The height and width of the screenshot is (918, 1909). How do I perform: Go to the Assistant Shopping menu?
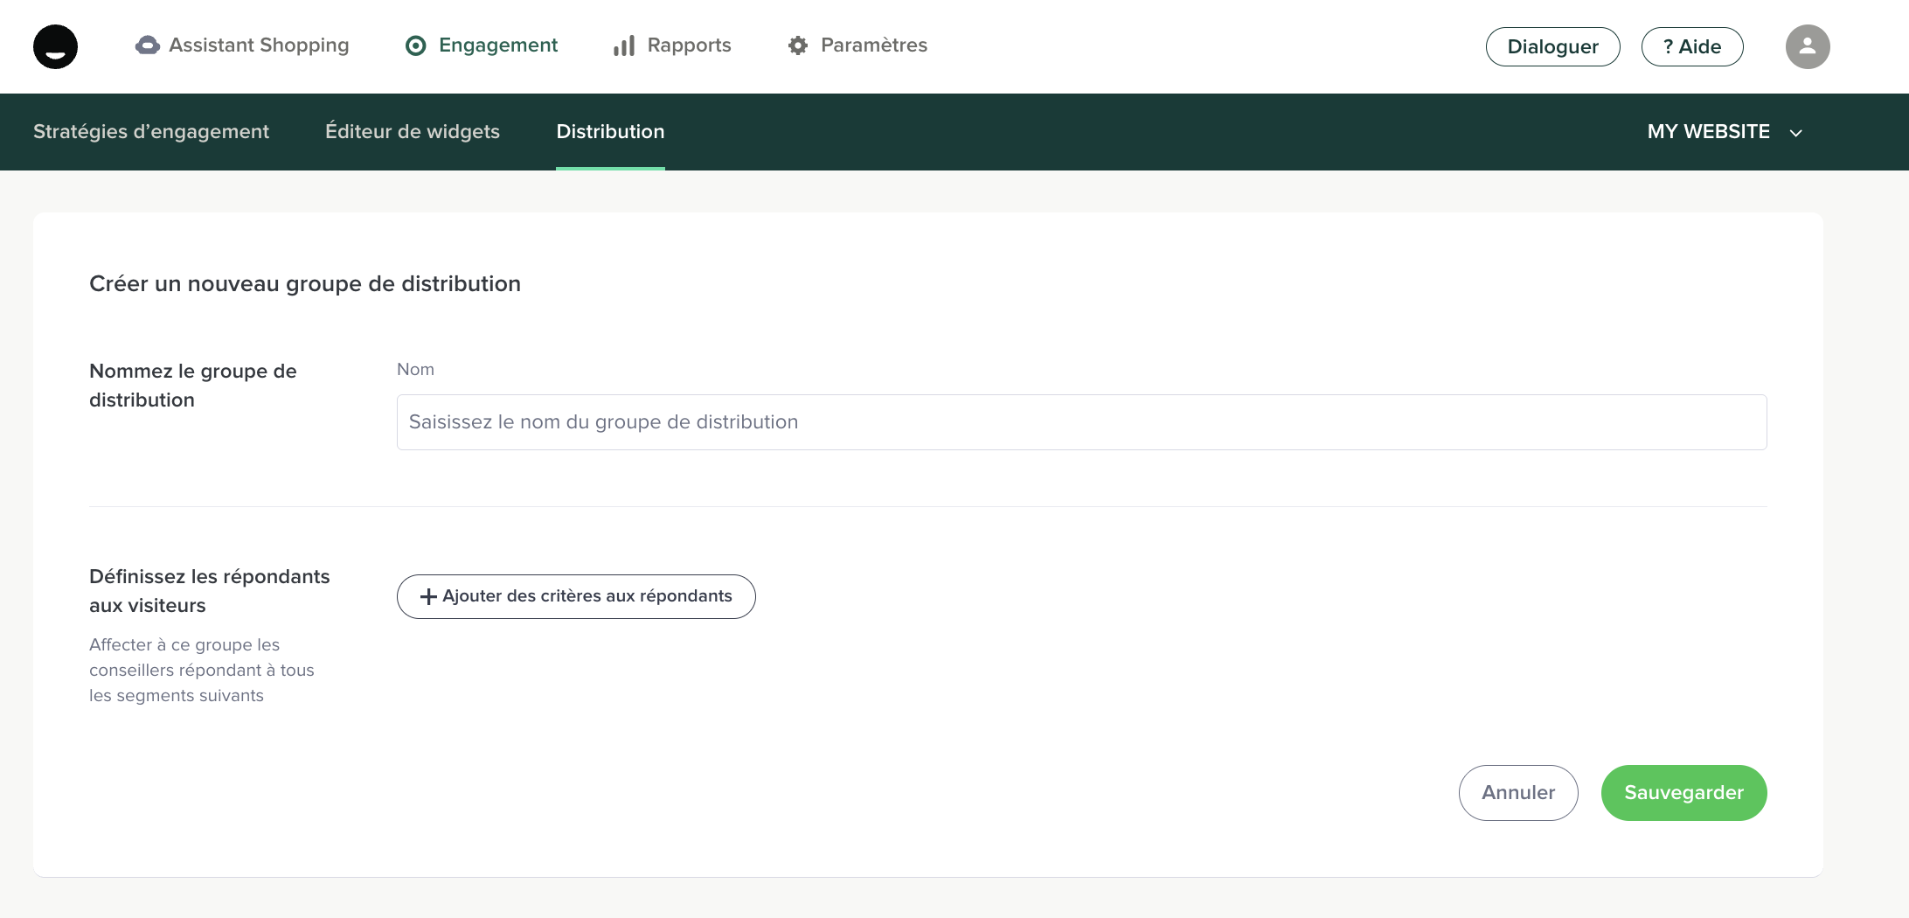(259, 45)
